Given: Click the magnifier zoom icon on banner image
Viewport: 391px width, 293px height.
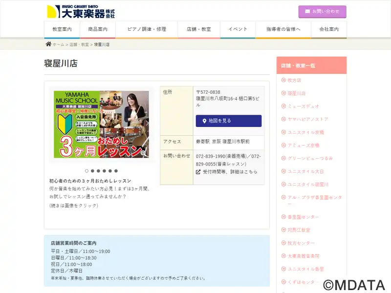Looking at the screenshot, I should [144, 153].
